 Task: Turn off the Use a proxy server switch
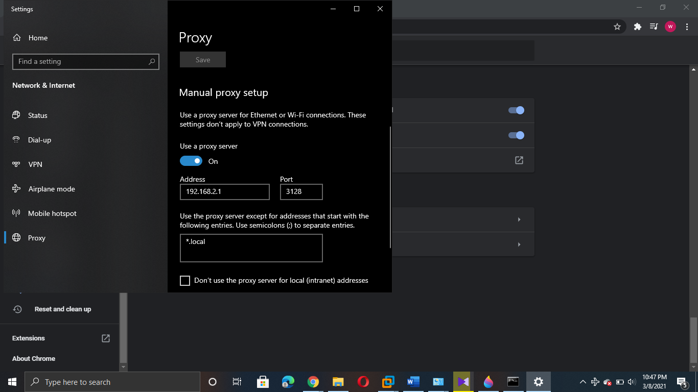pyautogui.click(x=191, y=161)
